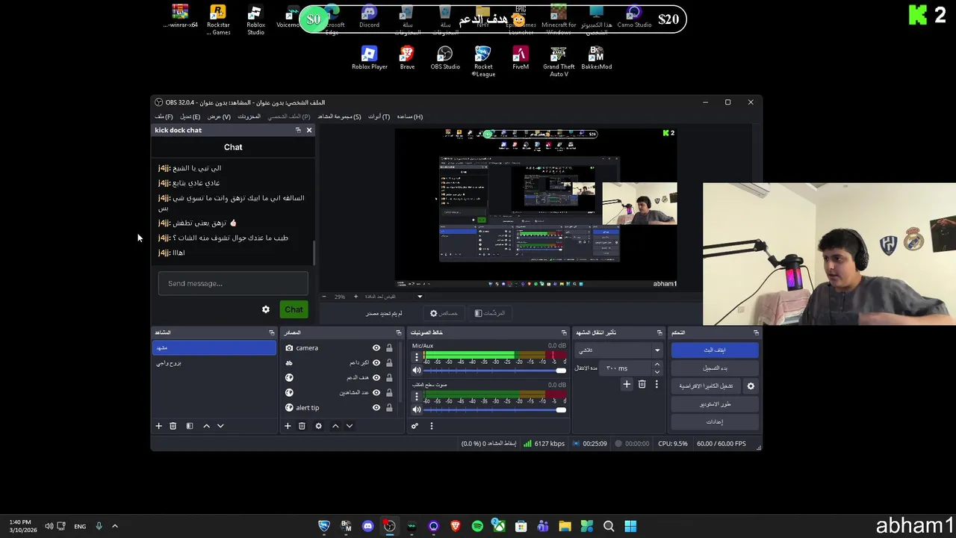
Task: Launch Brave from the desktop shortcut
Action: (x=407, y=58)
